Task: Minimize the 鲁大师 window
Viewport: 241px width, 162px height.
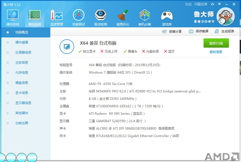Action: tap(226, 4)
